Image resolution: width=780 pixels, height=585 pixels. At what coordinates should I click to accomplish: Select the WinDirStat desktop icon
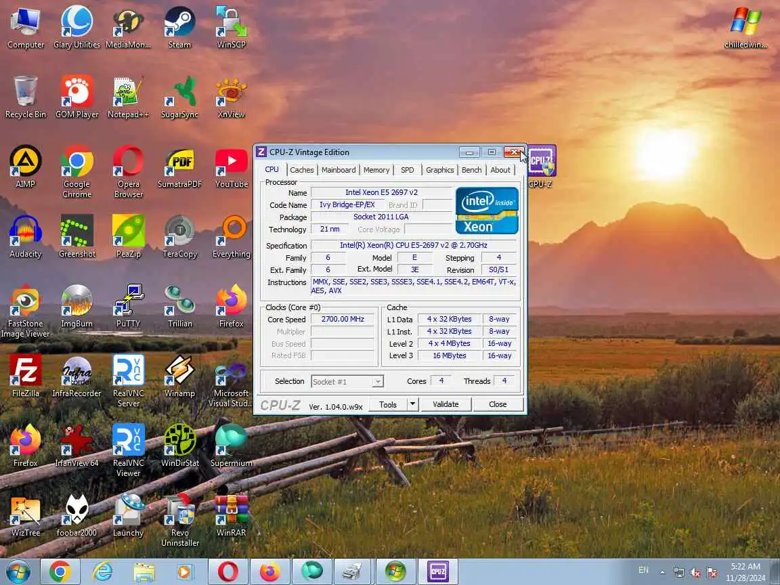coord(179,446)
